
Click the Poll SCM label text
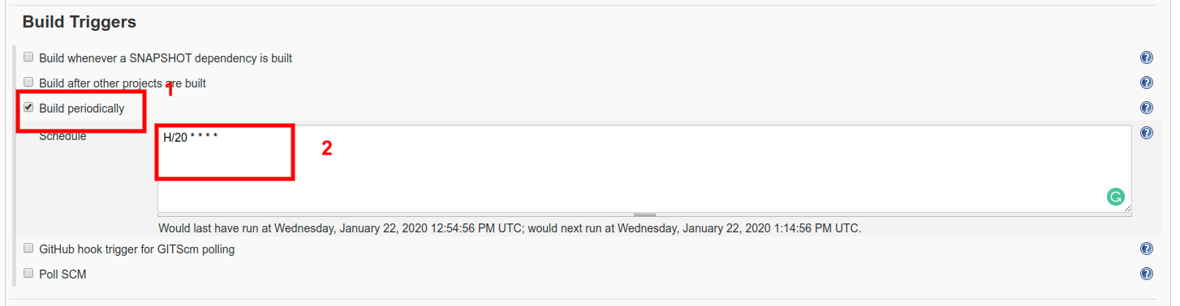62,274
